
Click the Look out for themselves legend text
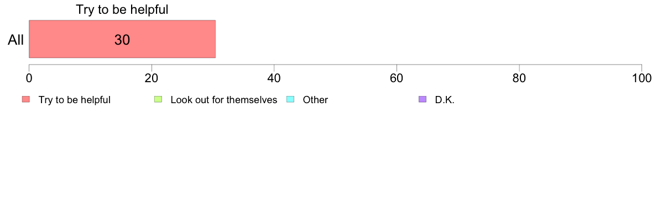(224, 100)
